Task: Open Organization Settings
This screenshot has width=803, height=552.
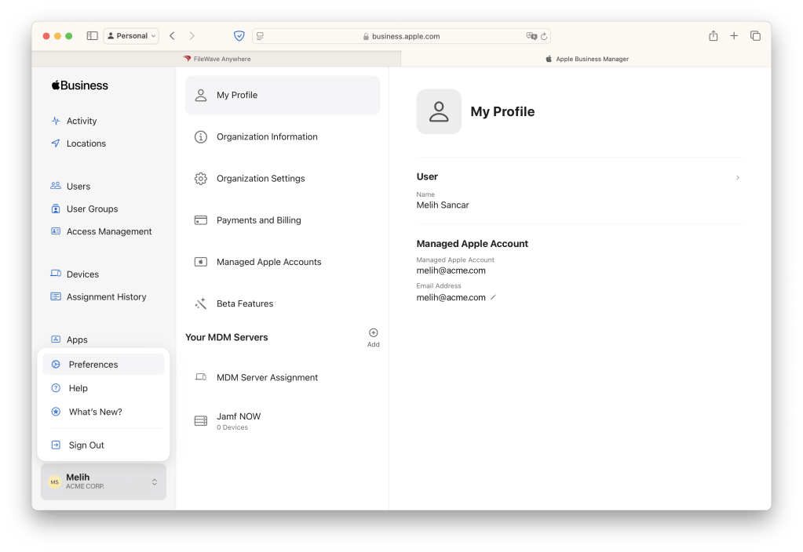Action: coord(261,179)
